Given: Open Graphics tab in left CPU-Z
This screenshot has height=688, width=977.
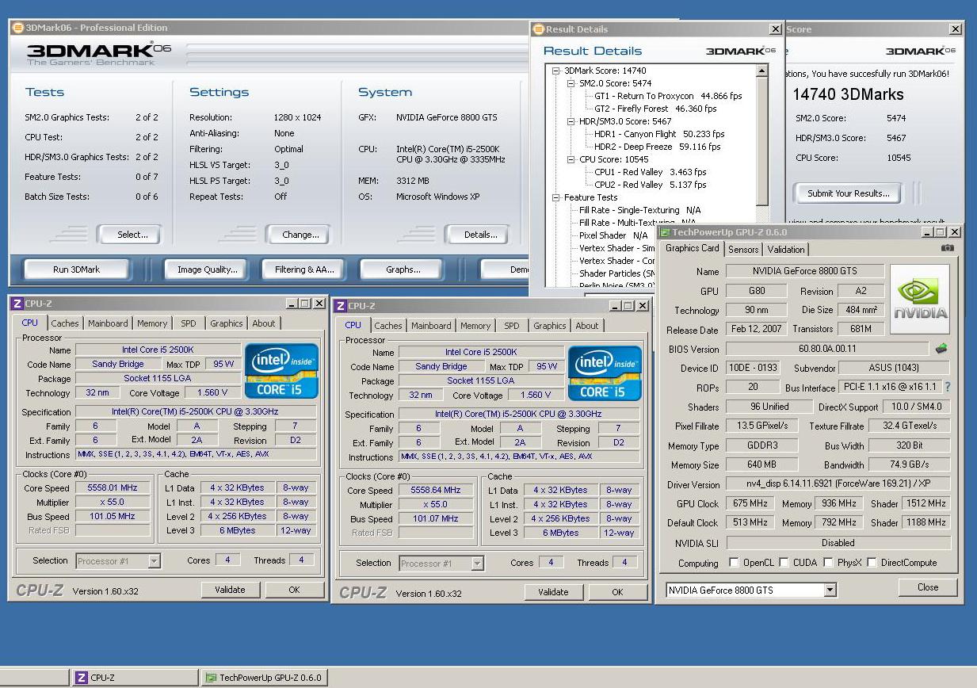Looking at the screenshot, I should tap(227, 323).
